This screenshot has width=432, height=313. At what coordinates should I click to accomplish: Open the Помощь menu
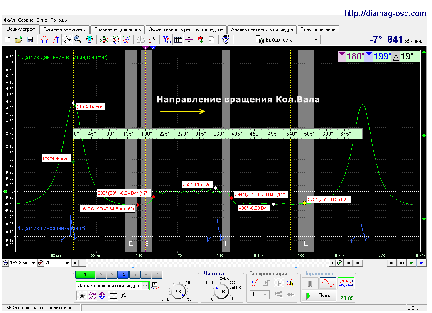click(x=59, y=20)
